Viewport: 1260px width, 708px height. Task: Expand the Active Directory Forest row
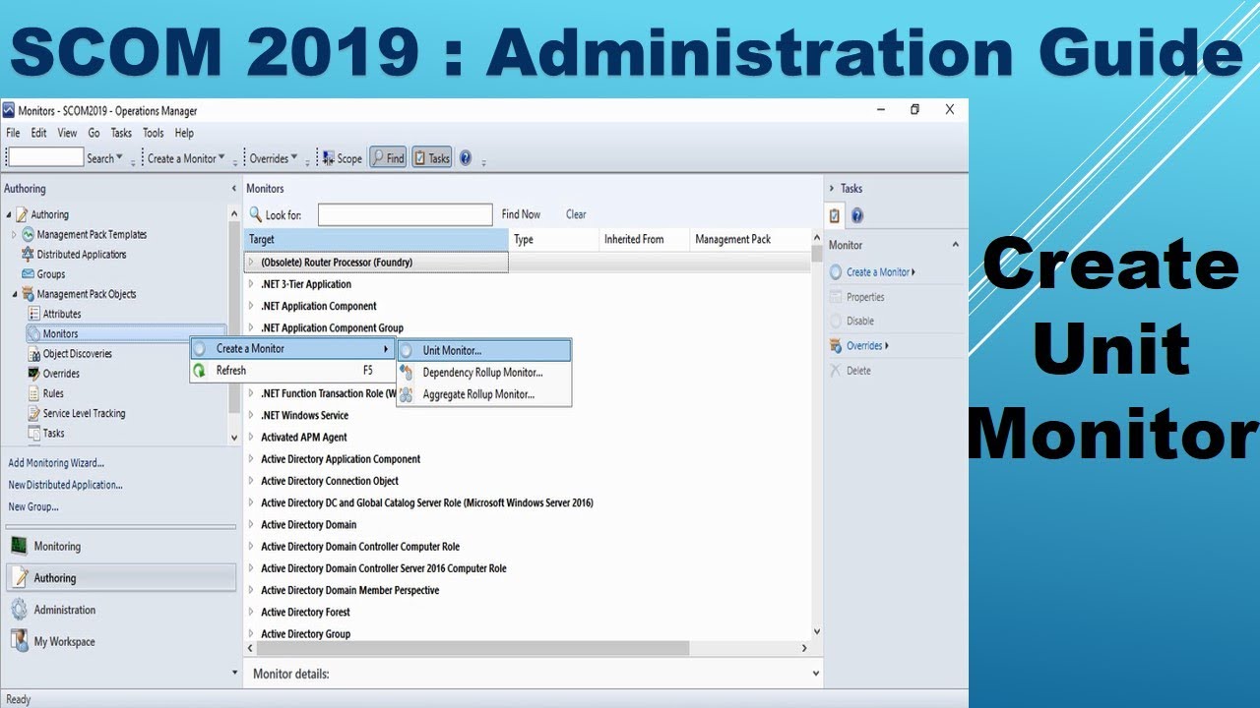(x=251, y=612)
